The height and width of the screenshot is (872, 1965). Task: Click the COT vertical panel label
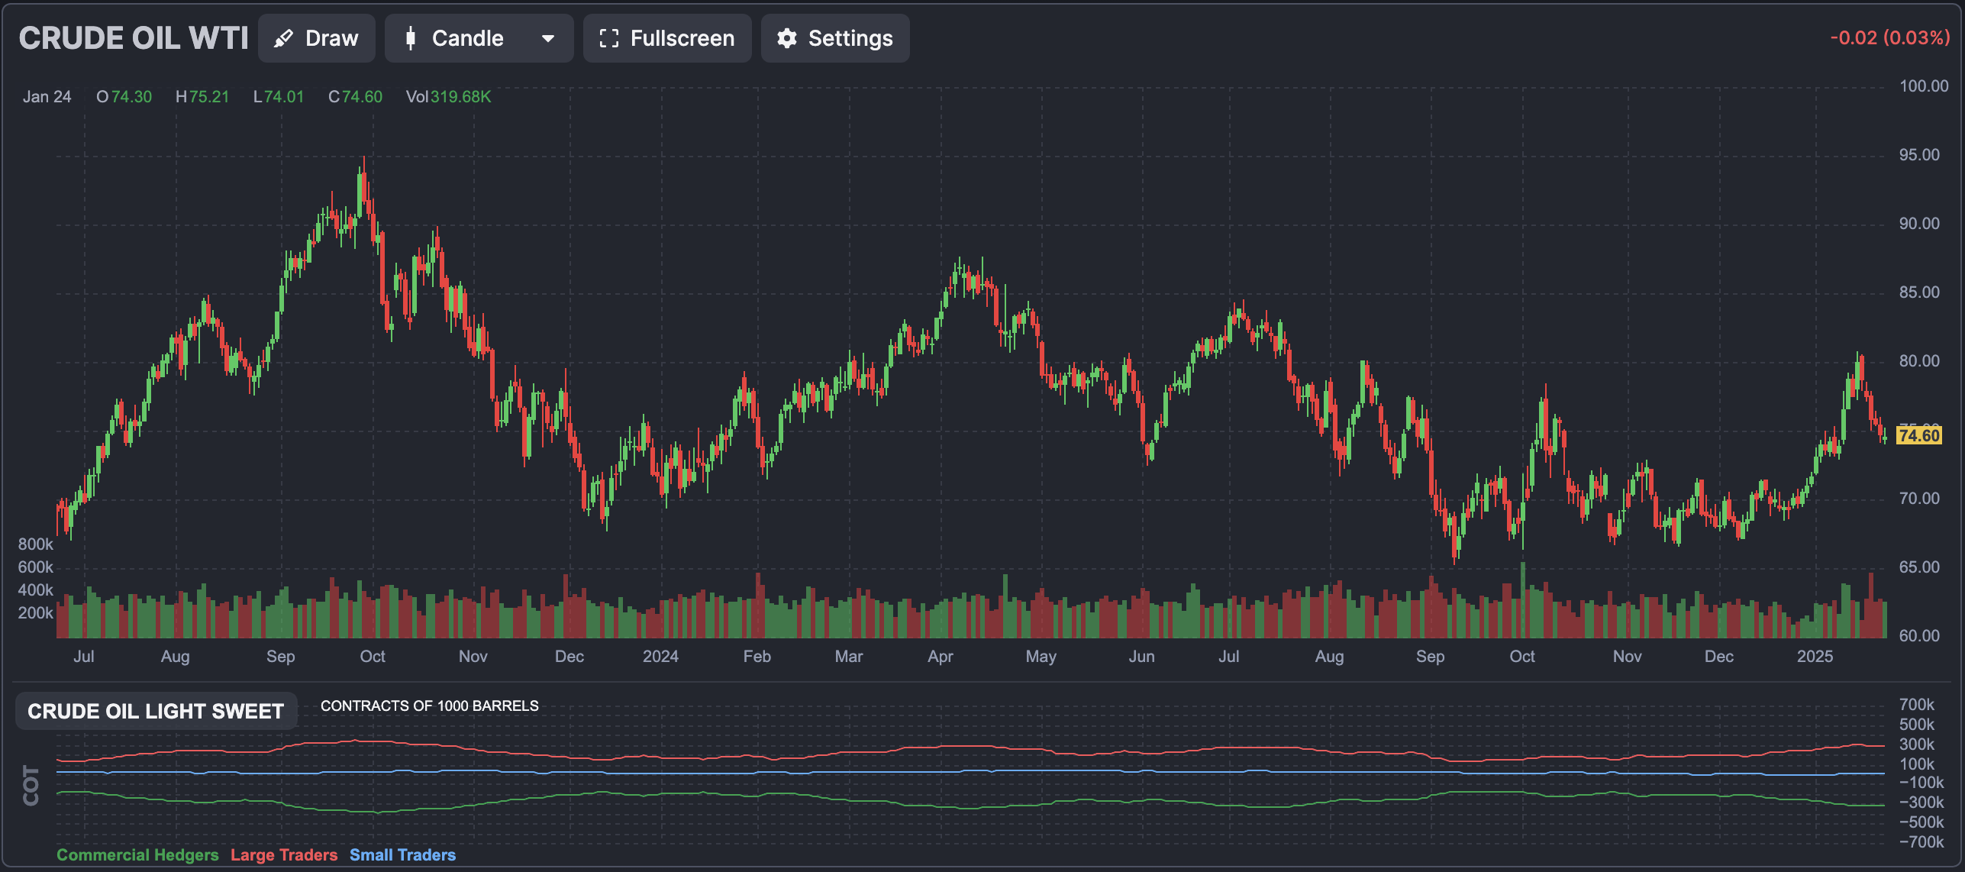coord(31,785)
